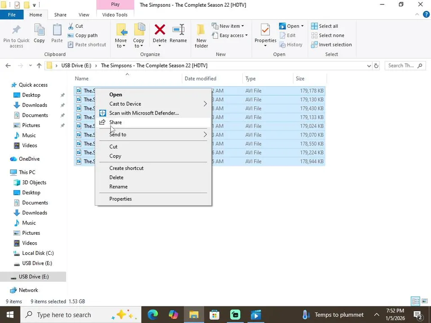Select Local Disk (C:) in sidebar
The image size is (431, 323).
(38, 253)
